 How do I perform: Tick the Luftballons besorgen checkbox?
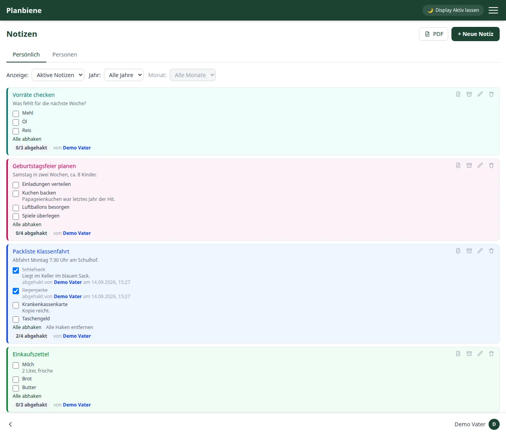pos(16,208)
